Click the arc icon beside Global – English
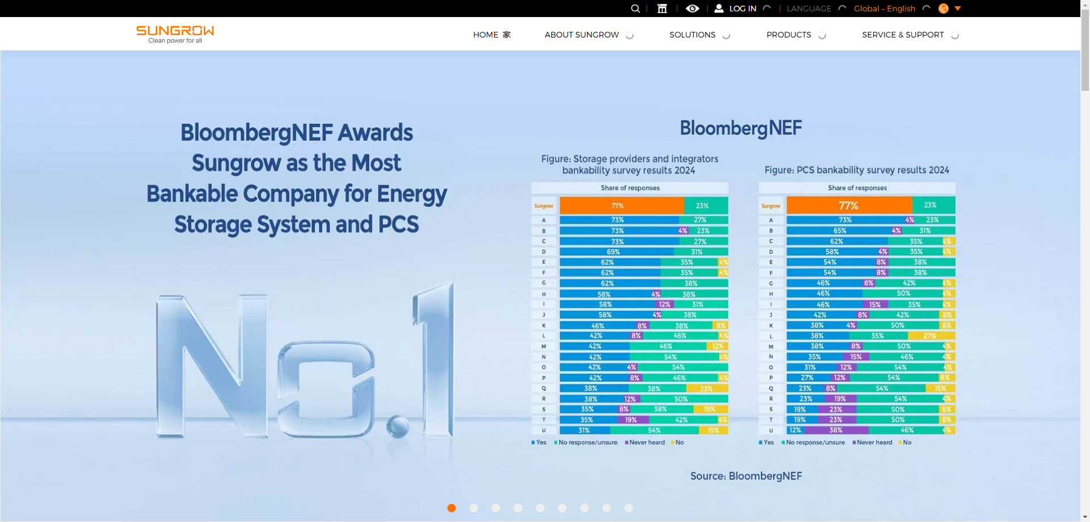The height and width of the screenshot is (522, 1090). click(x=926, y=9)
